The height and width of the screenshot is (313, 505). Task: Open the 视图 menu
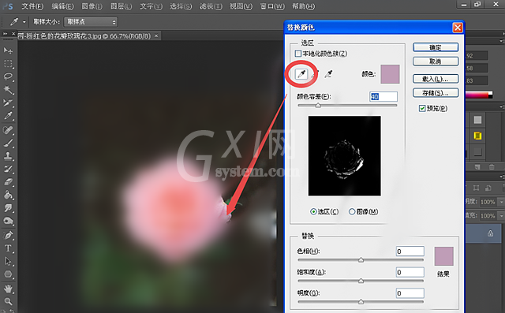point(241,6)
